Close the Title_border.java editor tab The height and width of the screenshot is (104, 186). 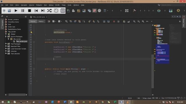pos(47,17)
